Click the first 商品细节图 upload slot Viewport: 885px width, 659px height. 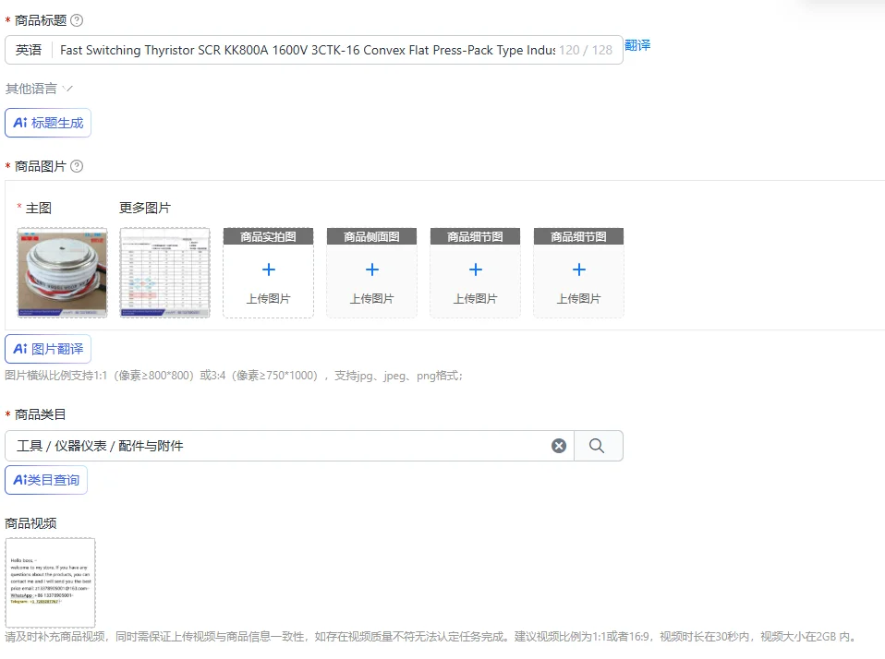point(475,273)
